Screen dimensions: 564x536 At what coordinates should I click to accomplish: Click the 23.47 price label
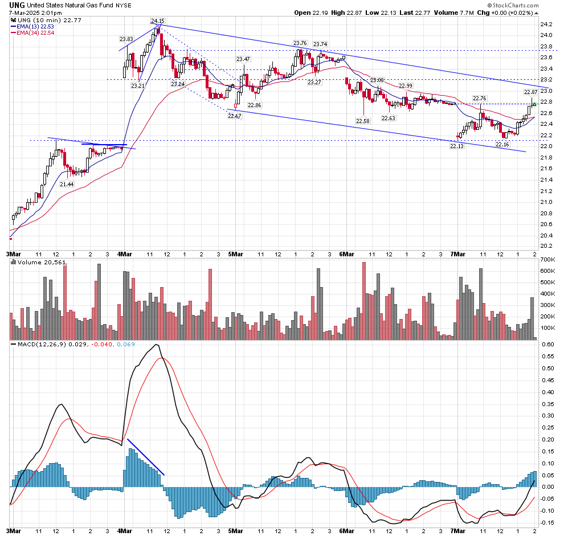click(x=243, y=59)
